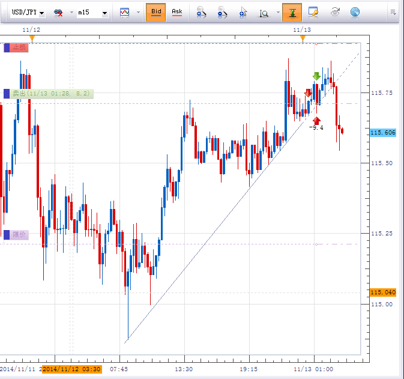Screen dimensions: 404x379
Task: Click the green down arrow trade marker
Action: [x=316, y=76]
